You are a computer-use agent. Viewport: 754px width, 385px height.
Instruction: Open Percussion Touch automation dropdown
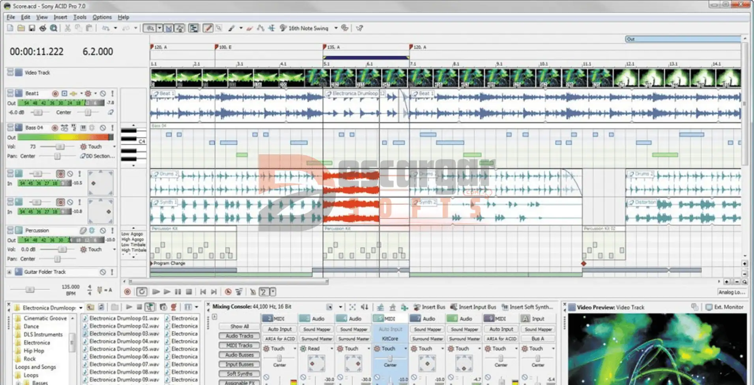(114, 250)
